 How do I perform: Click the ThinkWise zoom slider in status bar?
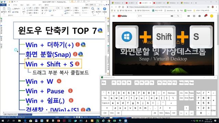(98, 117)
